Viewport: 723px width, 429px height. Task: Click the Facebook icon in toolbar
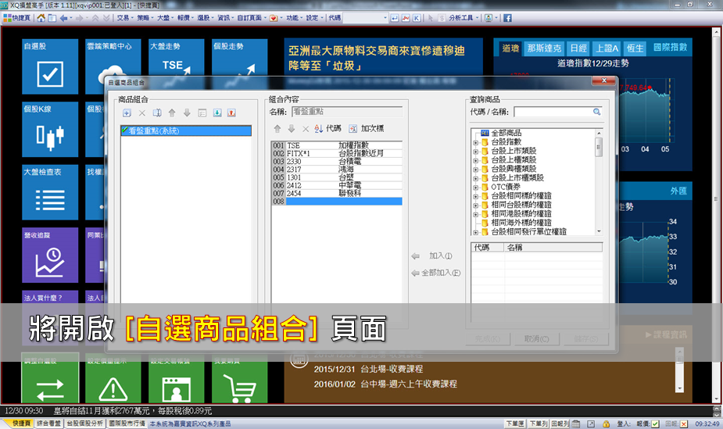point(507,17)
